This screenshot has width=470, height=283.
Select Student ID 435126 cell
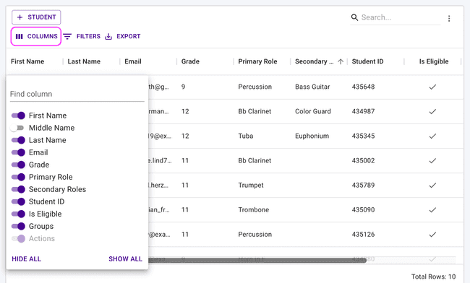pyautogui.click(x=363, y=234)
